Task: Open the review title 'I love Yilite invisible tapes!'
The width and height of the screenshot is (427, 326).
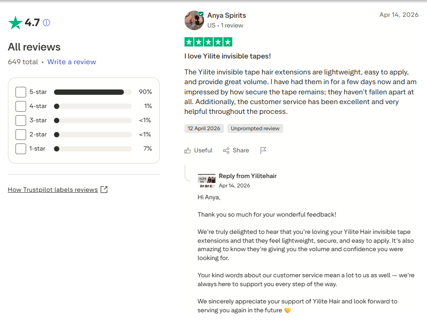Action: [x=227, y=56]
